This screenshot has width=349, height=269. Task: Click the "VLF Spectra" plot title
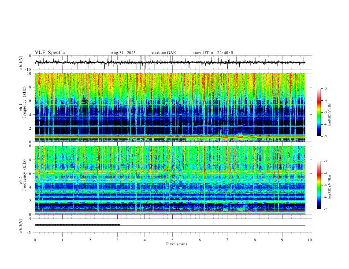(50, 53)
